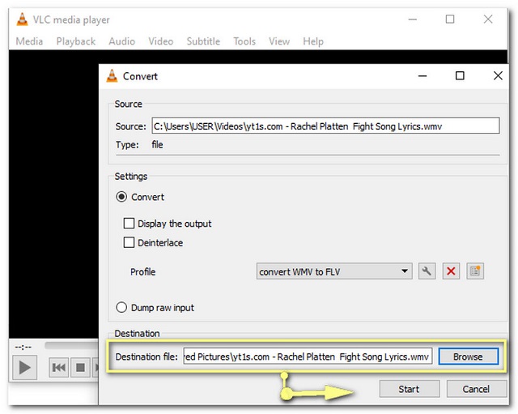Click the Cancel button in Convert dialog

pos(477,389)
